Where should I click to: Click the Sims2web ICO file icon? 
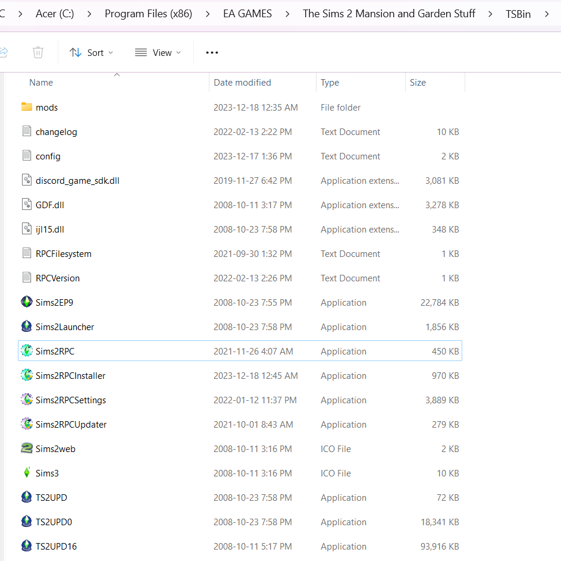pyautogui.click(x=26, y=448)
